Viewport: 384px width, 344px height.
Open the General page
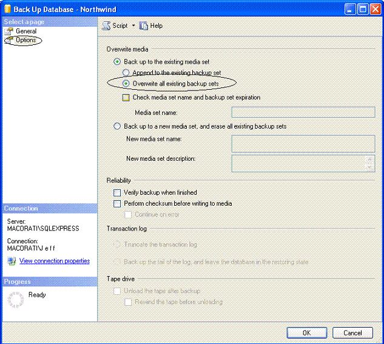pos(26,31)
